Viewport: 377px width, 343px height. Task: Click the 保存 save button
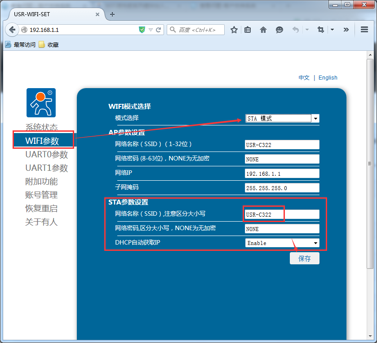304,258
